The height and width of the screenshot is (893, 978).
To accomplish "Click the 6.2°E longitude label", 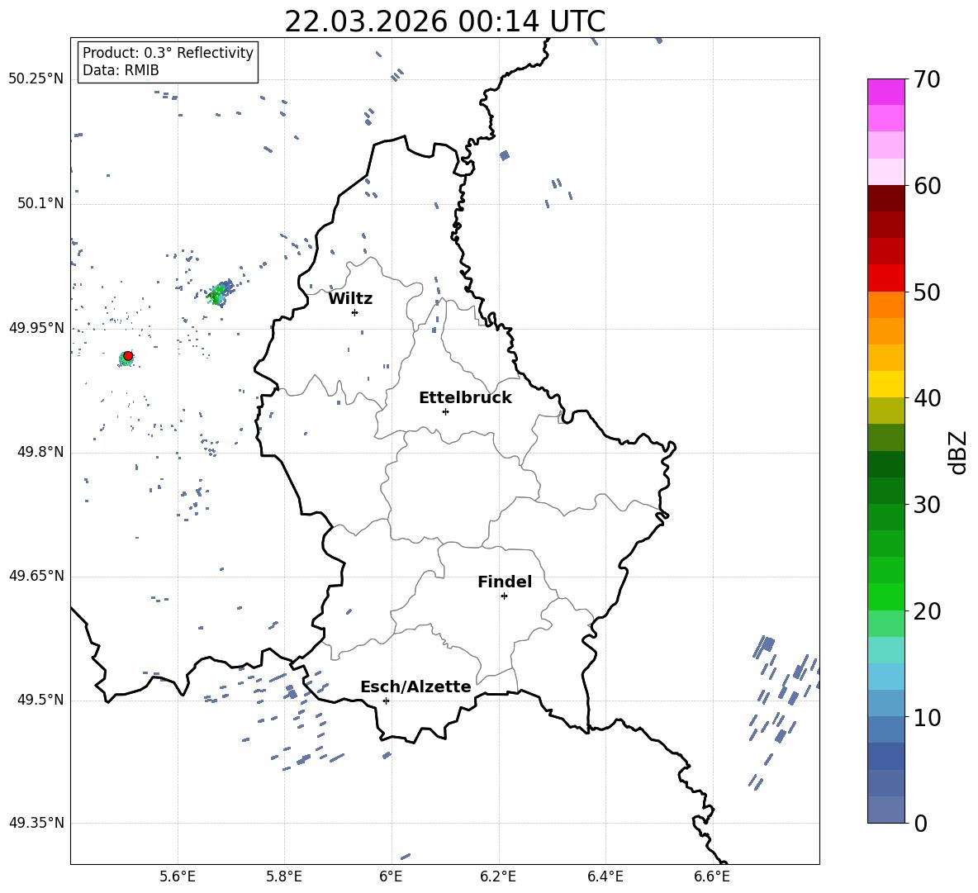I will pos(498,876).
